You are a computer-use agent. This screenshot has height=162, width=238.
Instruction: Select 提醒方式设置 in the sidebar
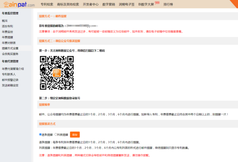10,49
